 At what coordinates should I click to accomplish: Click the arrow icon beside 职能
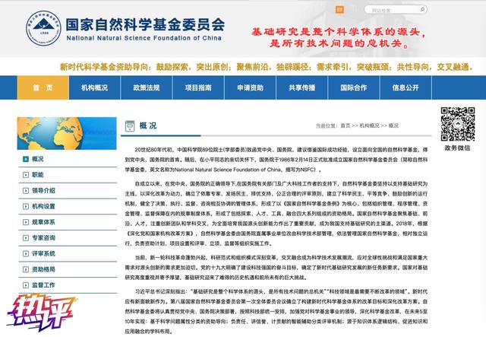26,174
